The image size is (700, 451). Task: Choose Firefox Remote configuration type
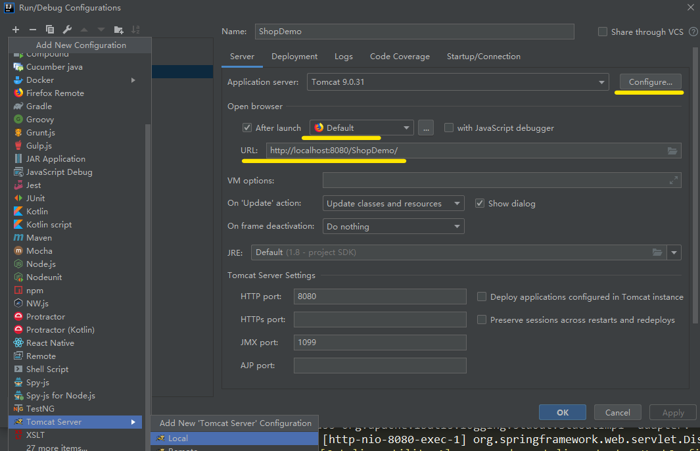click(76, 93)
